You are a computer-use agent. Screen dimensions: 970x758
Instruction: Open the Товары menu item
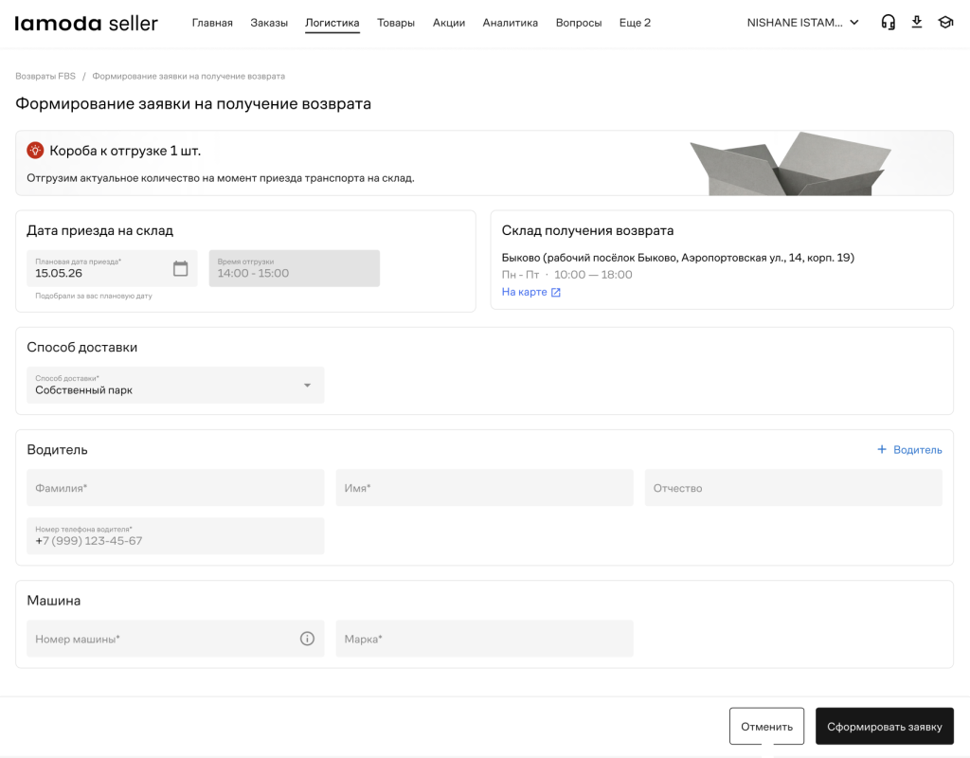coord(396,23)
